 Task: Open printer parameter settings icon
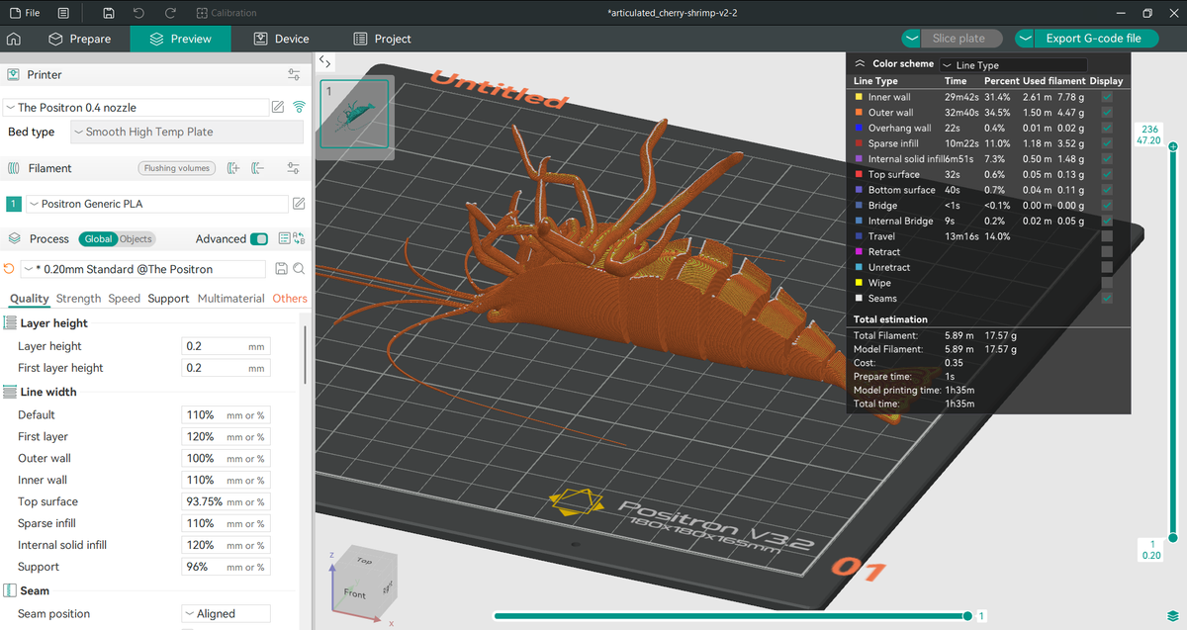point(293,74)
